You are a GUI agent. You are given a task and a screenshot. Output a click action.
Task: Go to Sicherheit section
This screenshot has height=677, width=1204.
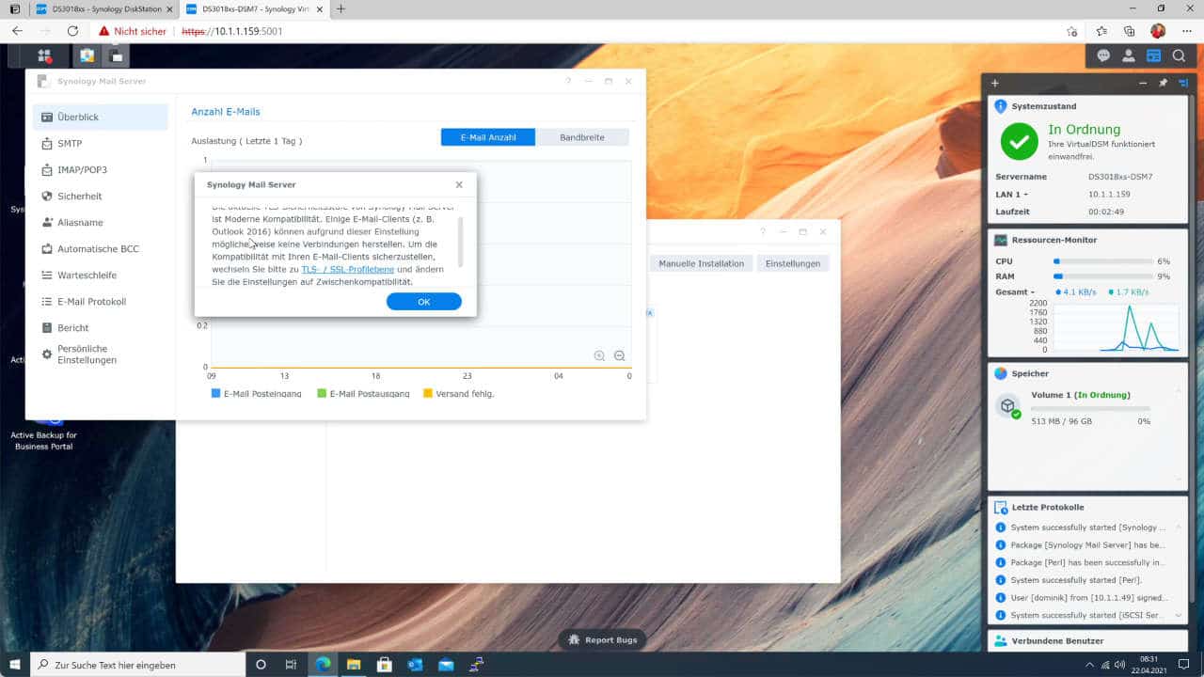pos(100,197)
